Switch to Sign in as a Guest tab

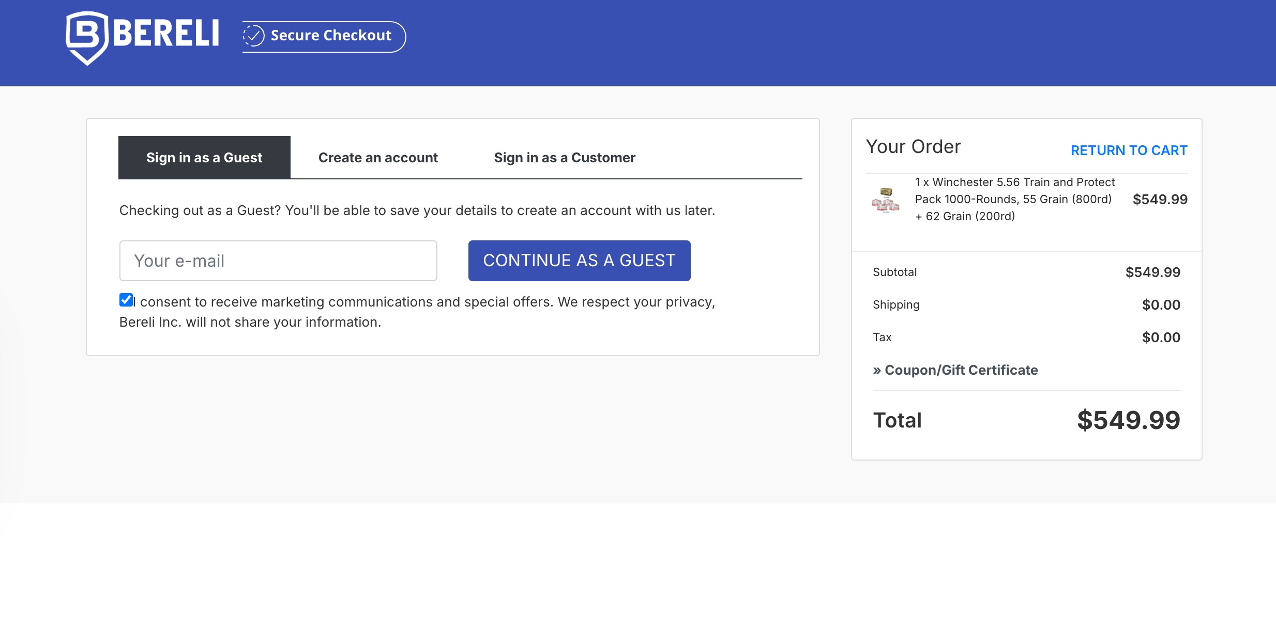coord(204,158)
